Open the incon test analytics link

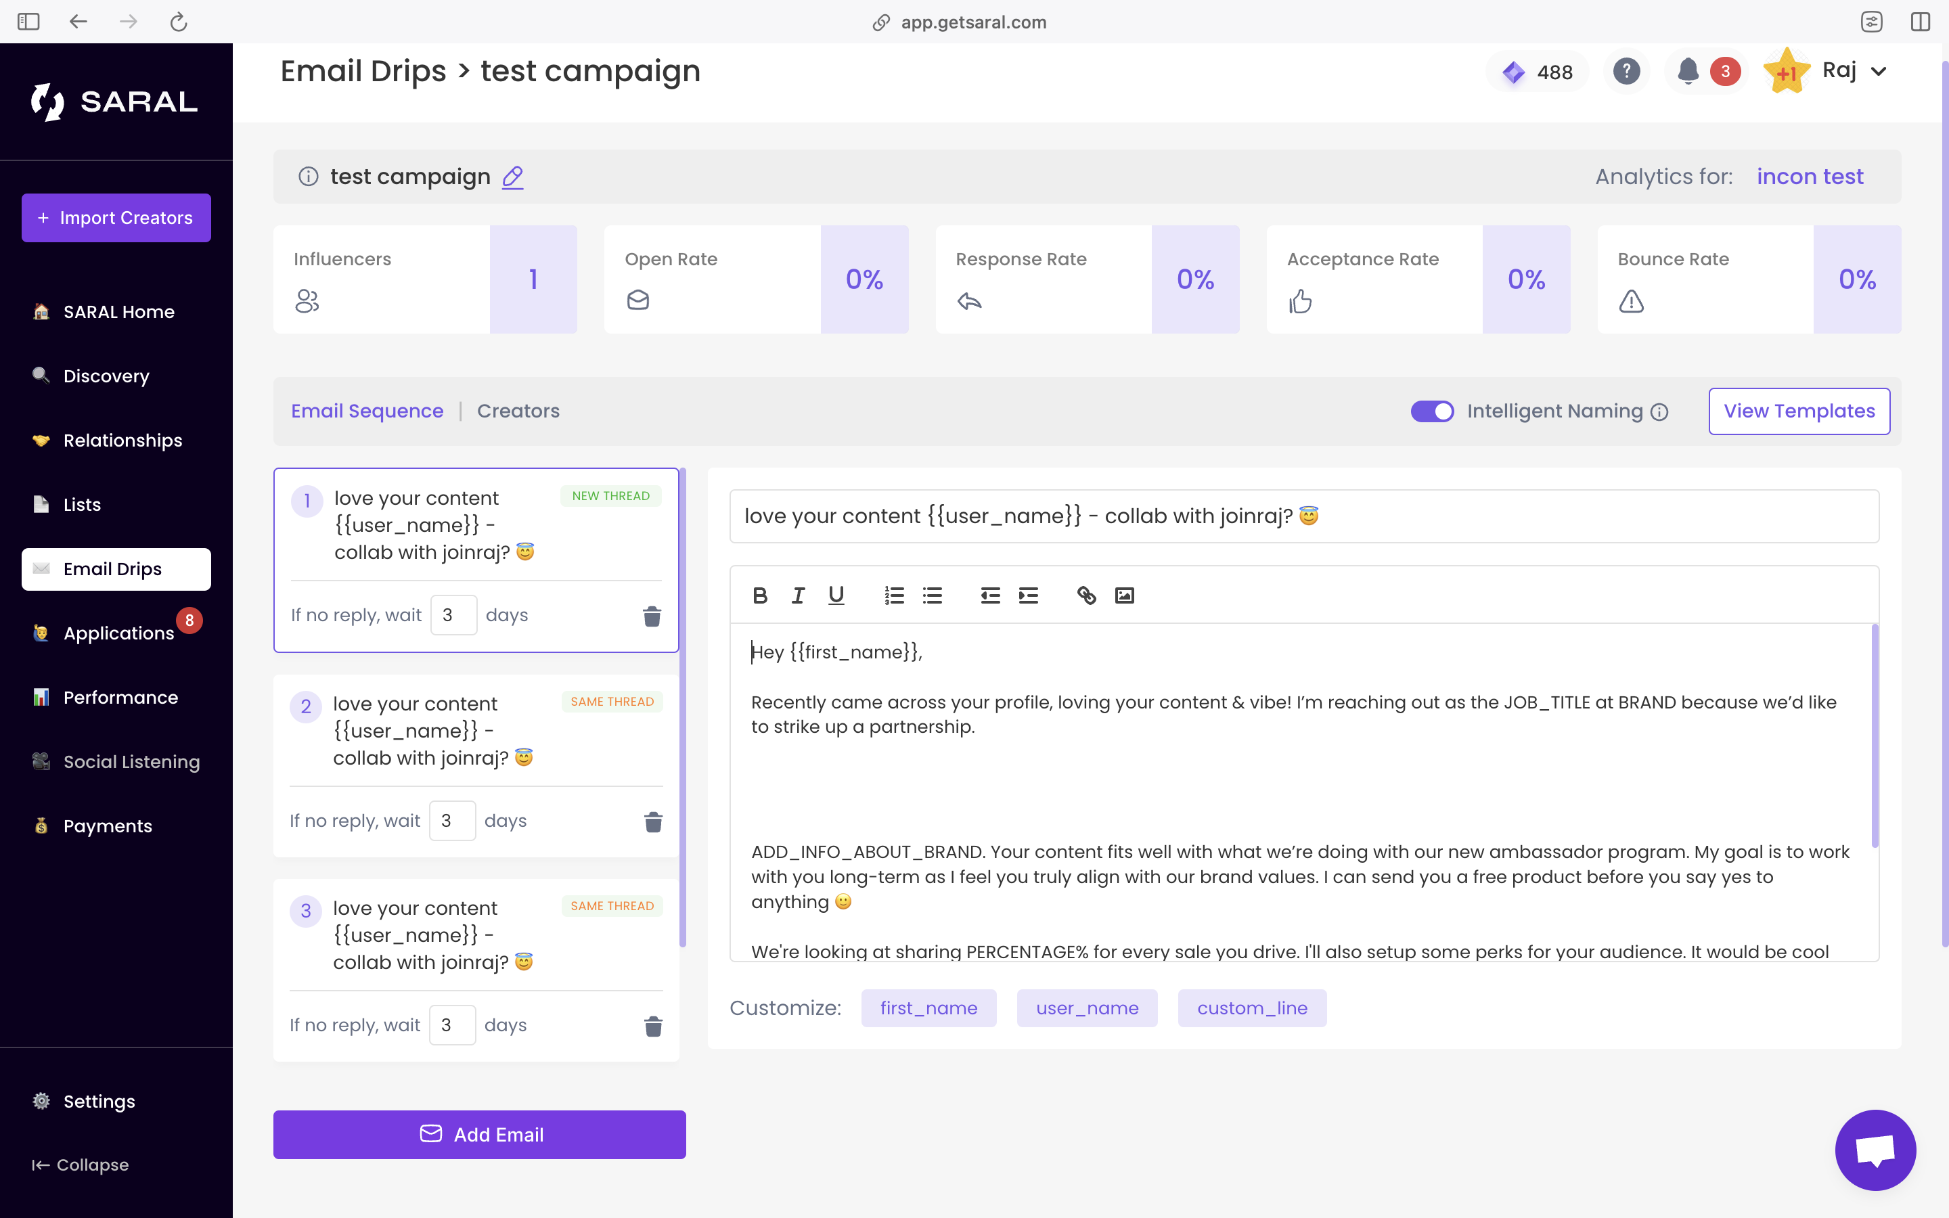(1810, 177)
